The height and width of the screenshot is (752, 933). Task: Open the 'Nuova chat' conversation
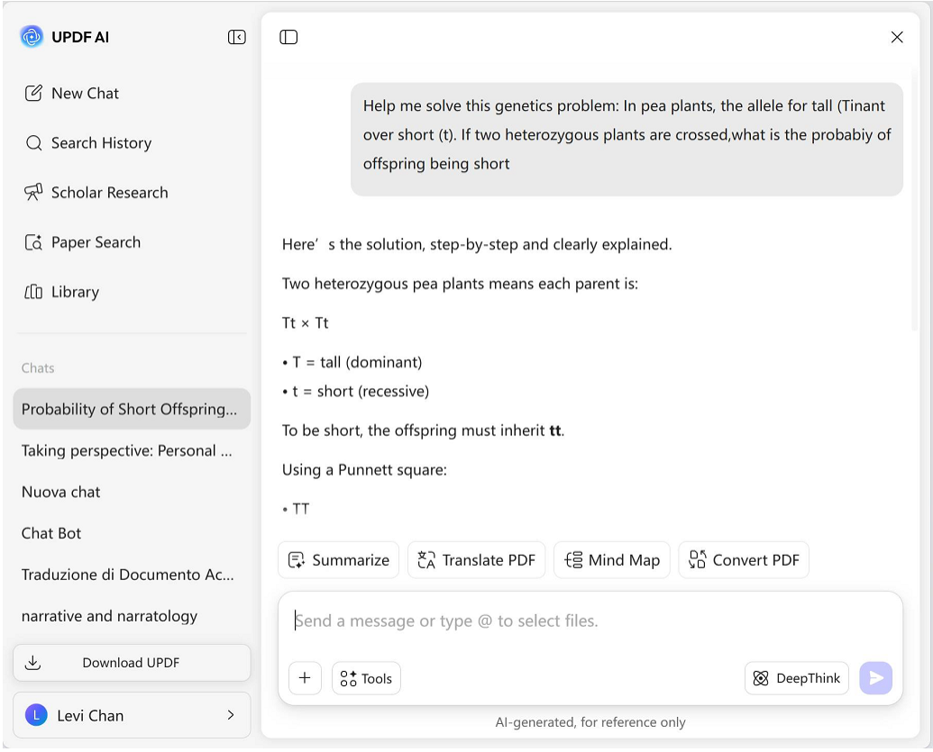click(x=61, y=492)
